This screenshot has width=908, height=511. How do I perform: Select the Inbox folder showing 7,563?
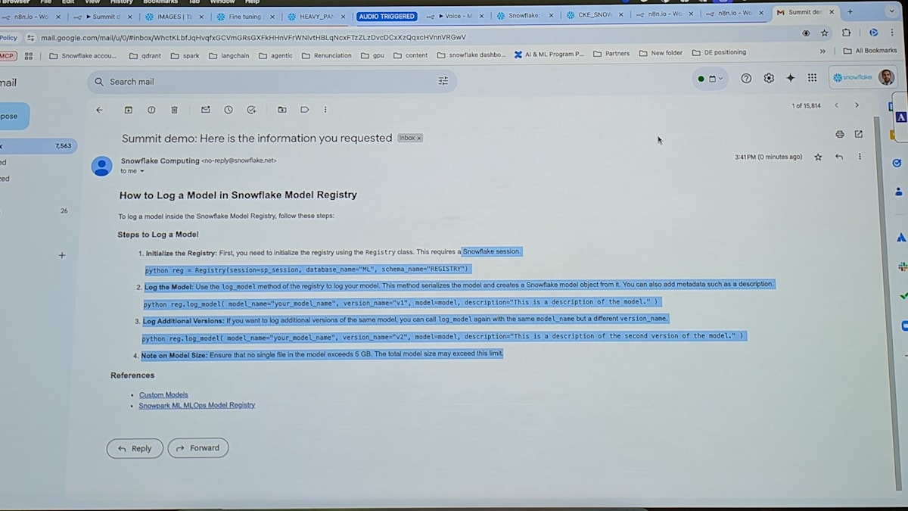click(38, 145)
